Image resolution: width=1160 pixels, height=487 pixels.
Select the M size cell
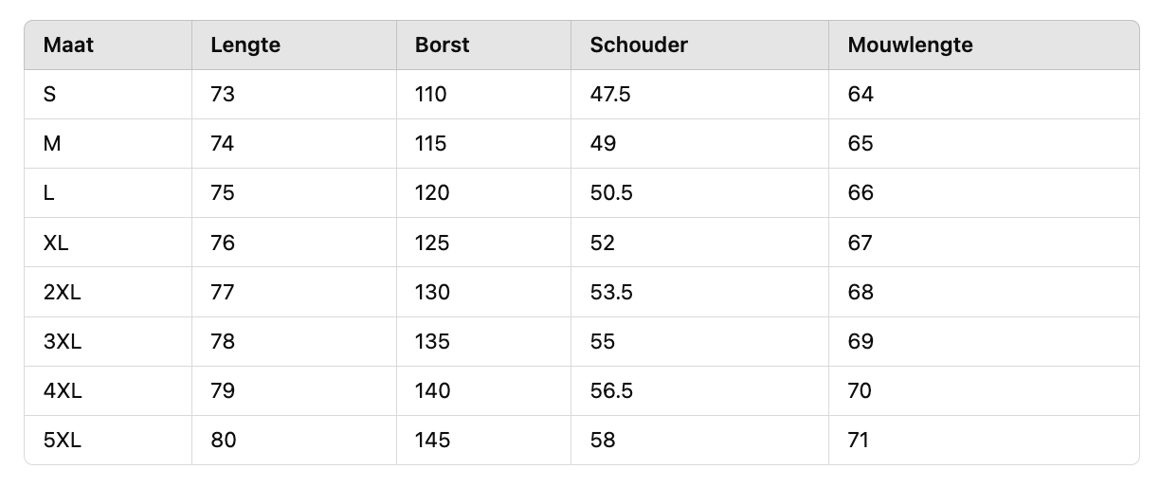pyautogui.click(x=52, y=144)
